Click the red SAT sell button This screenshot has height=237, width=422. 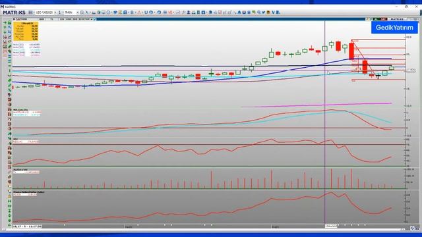tap(384, 19)
